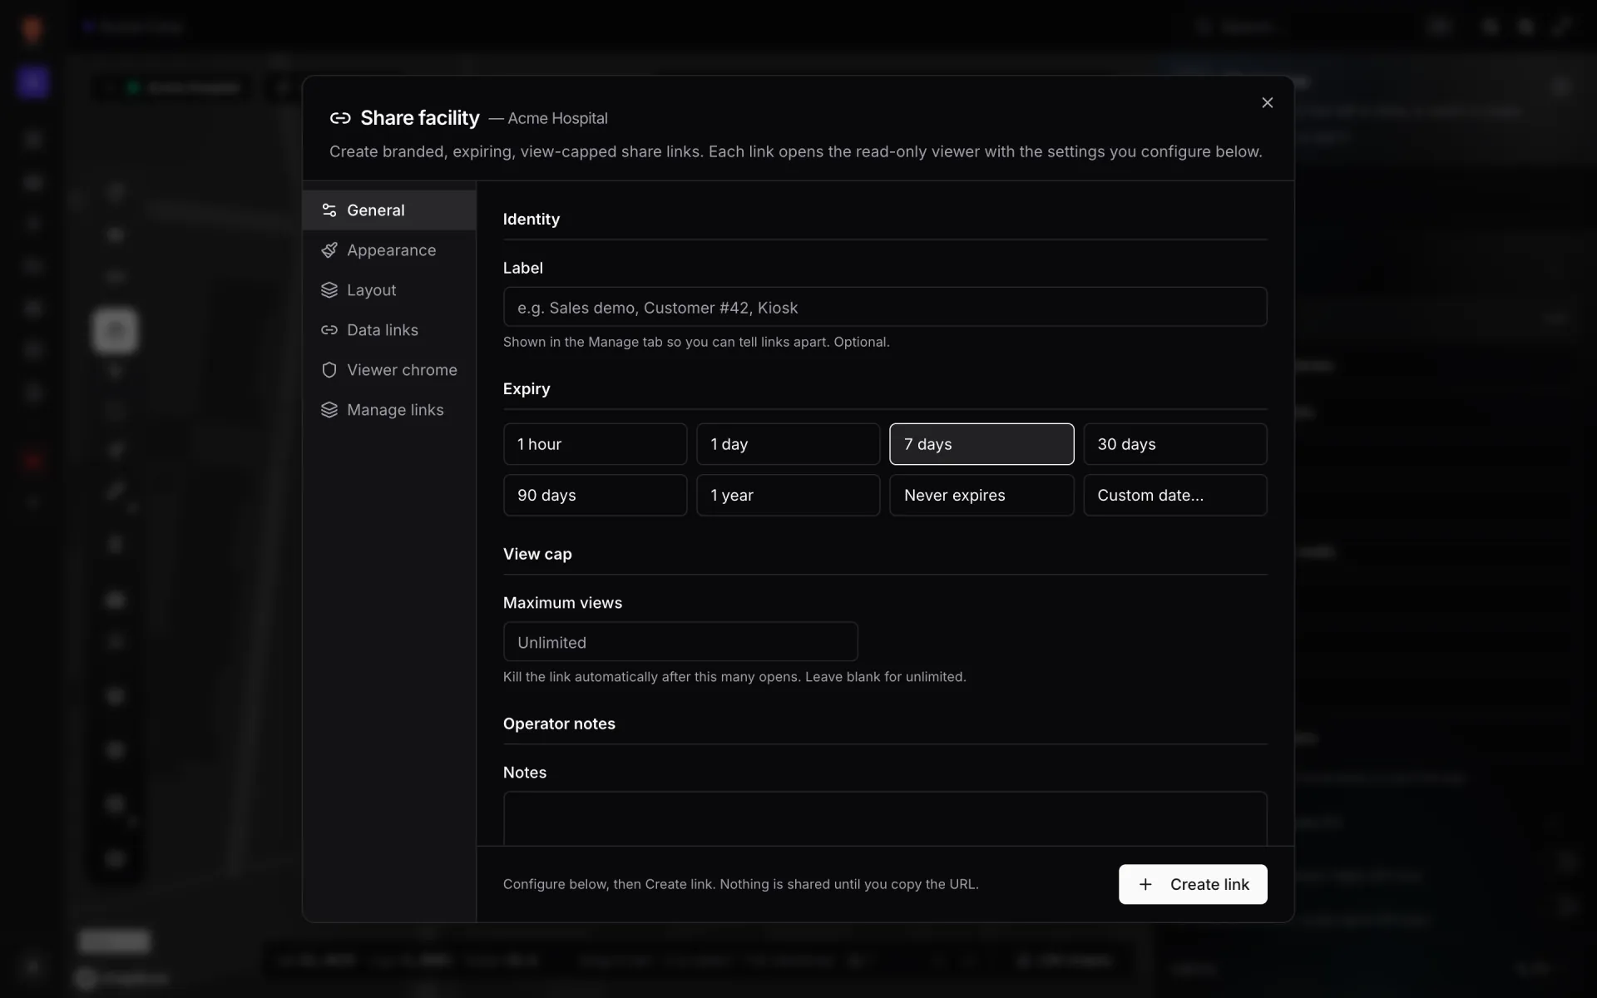Image resolution: width=1597 pixels, height=998 pixels.
Task: Click the Acme Hospital subtitle text
Action: [557, 118]
